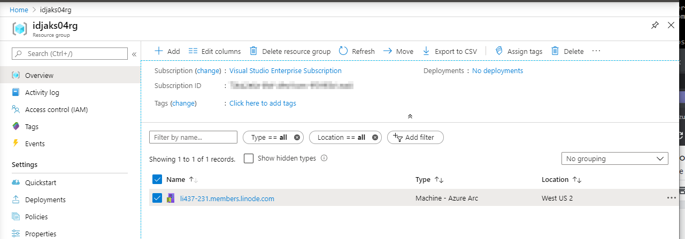Remove the Location == all filter
685x239 pixels.
[x=375, y=137]
